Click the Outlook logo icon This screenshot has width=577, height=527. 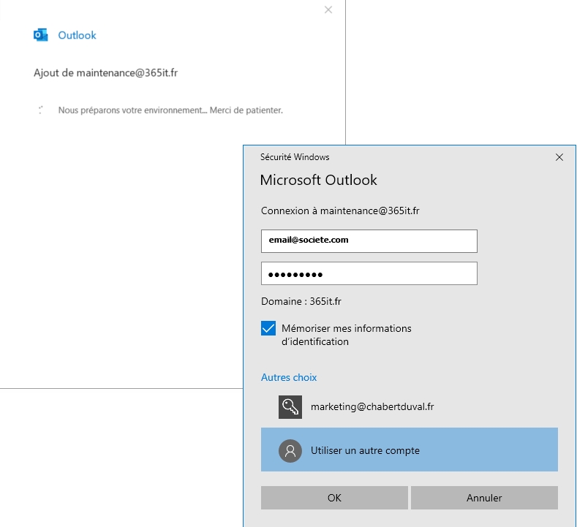click(41, 35)
